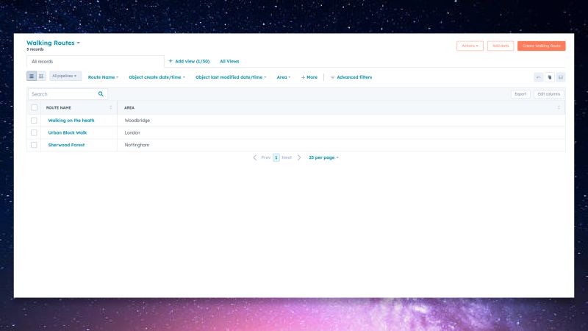
Task: Switch to board grid view icon
Action: (41, 76)
